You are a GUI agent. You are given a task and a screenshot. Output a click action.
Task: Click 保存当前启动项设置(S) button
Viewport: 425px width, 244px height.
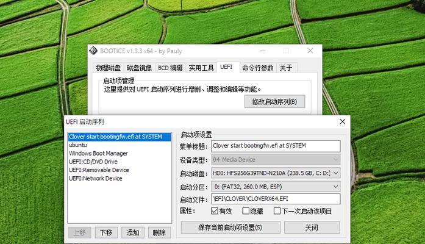pyautogui.click(x=230, y=227)
